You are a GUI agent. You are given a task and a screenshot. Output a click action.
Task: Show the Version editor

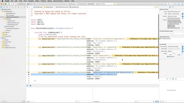(172, 4)
